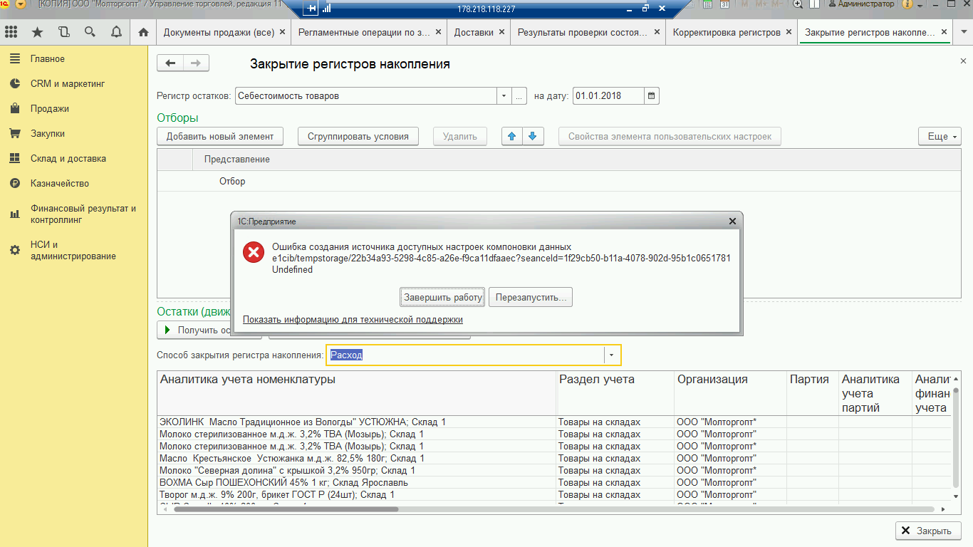Click the Администратор user label
Image resolution: width=973 pixels, height=547 pixels.
pyautogui.click(x=865, y=4)
